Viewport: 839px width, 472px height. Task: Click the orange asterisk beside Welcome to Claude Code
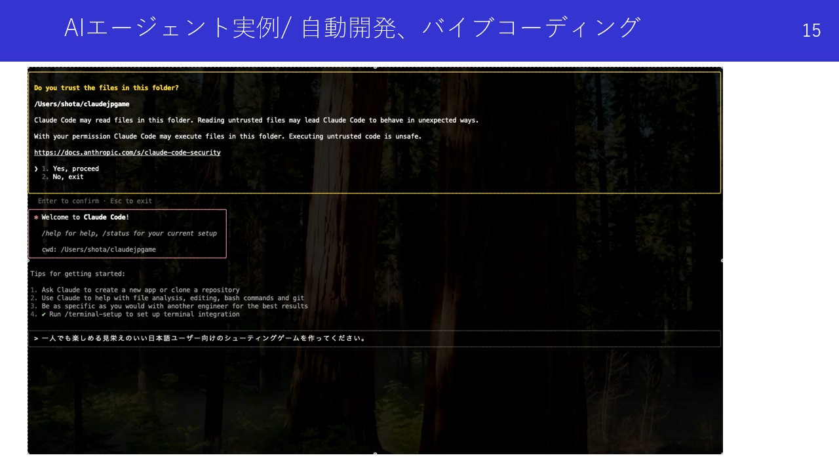pyautogui.click(x=36, y=218)
